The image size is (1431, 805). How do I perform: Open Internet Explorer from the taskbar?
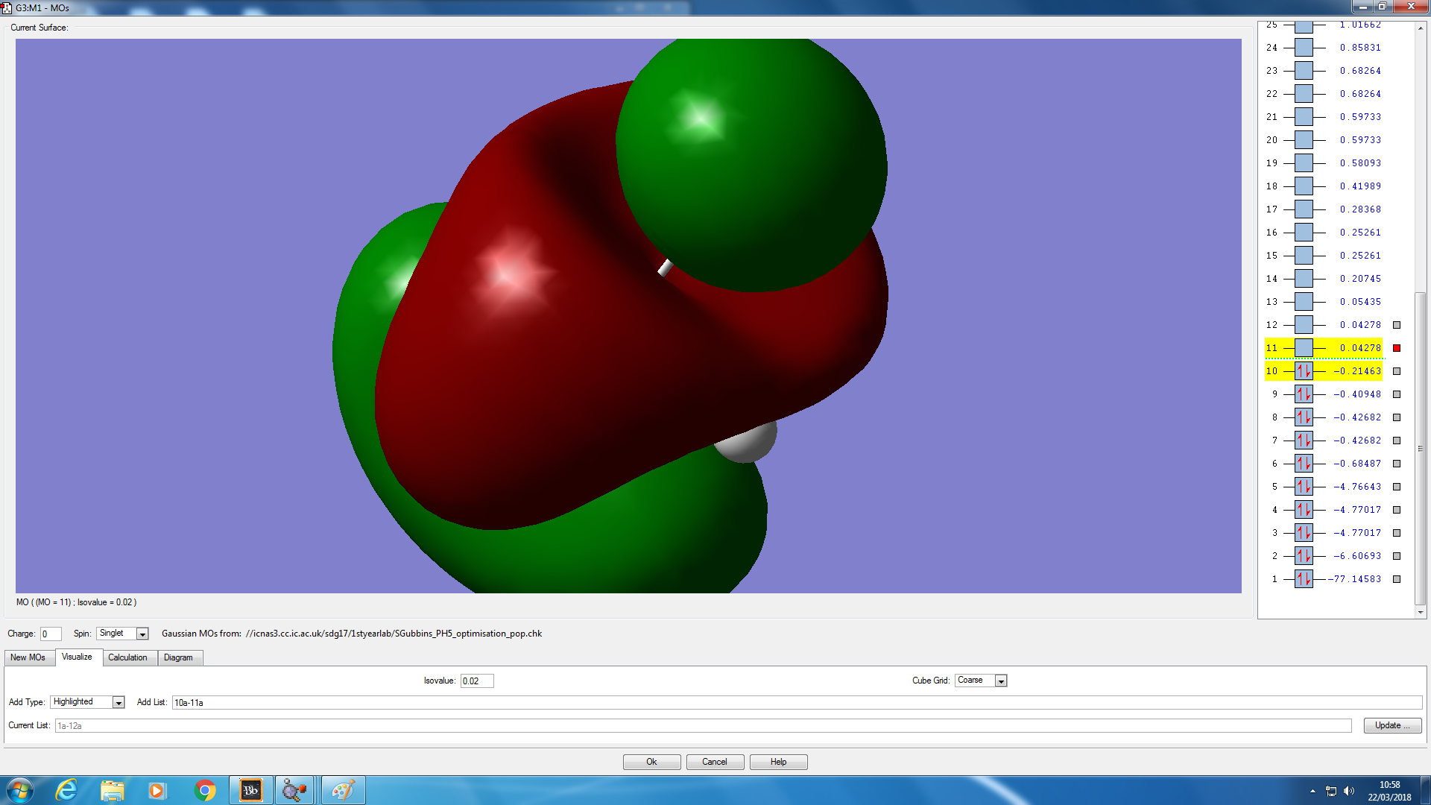tap(66, 790)
